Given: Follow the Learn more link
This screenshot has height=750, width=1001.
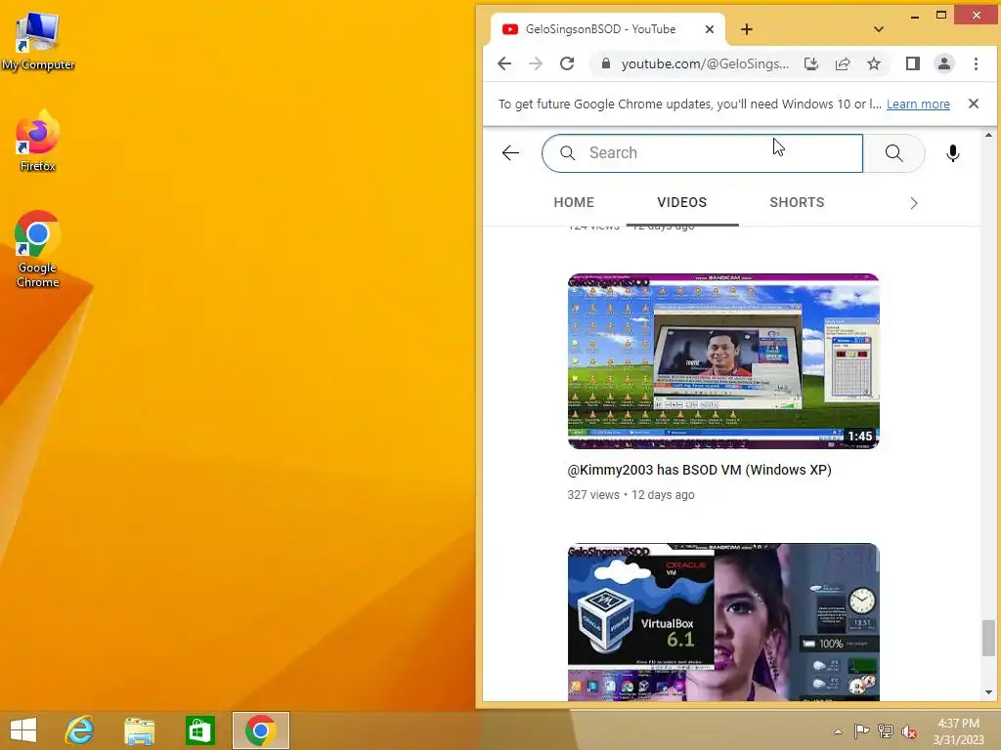Looking at the screenshot, I should [x=918, y=104].
